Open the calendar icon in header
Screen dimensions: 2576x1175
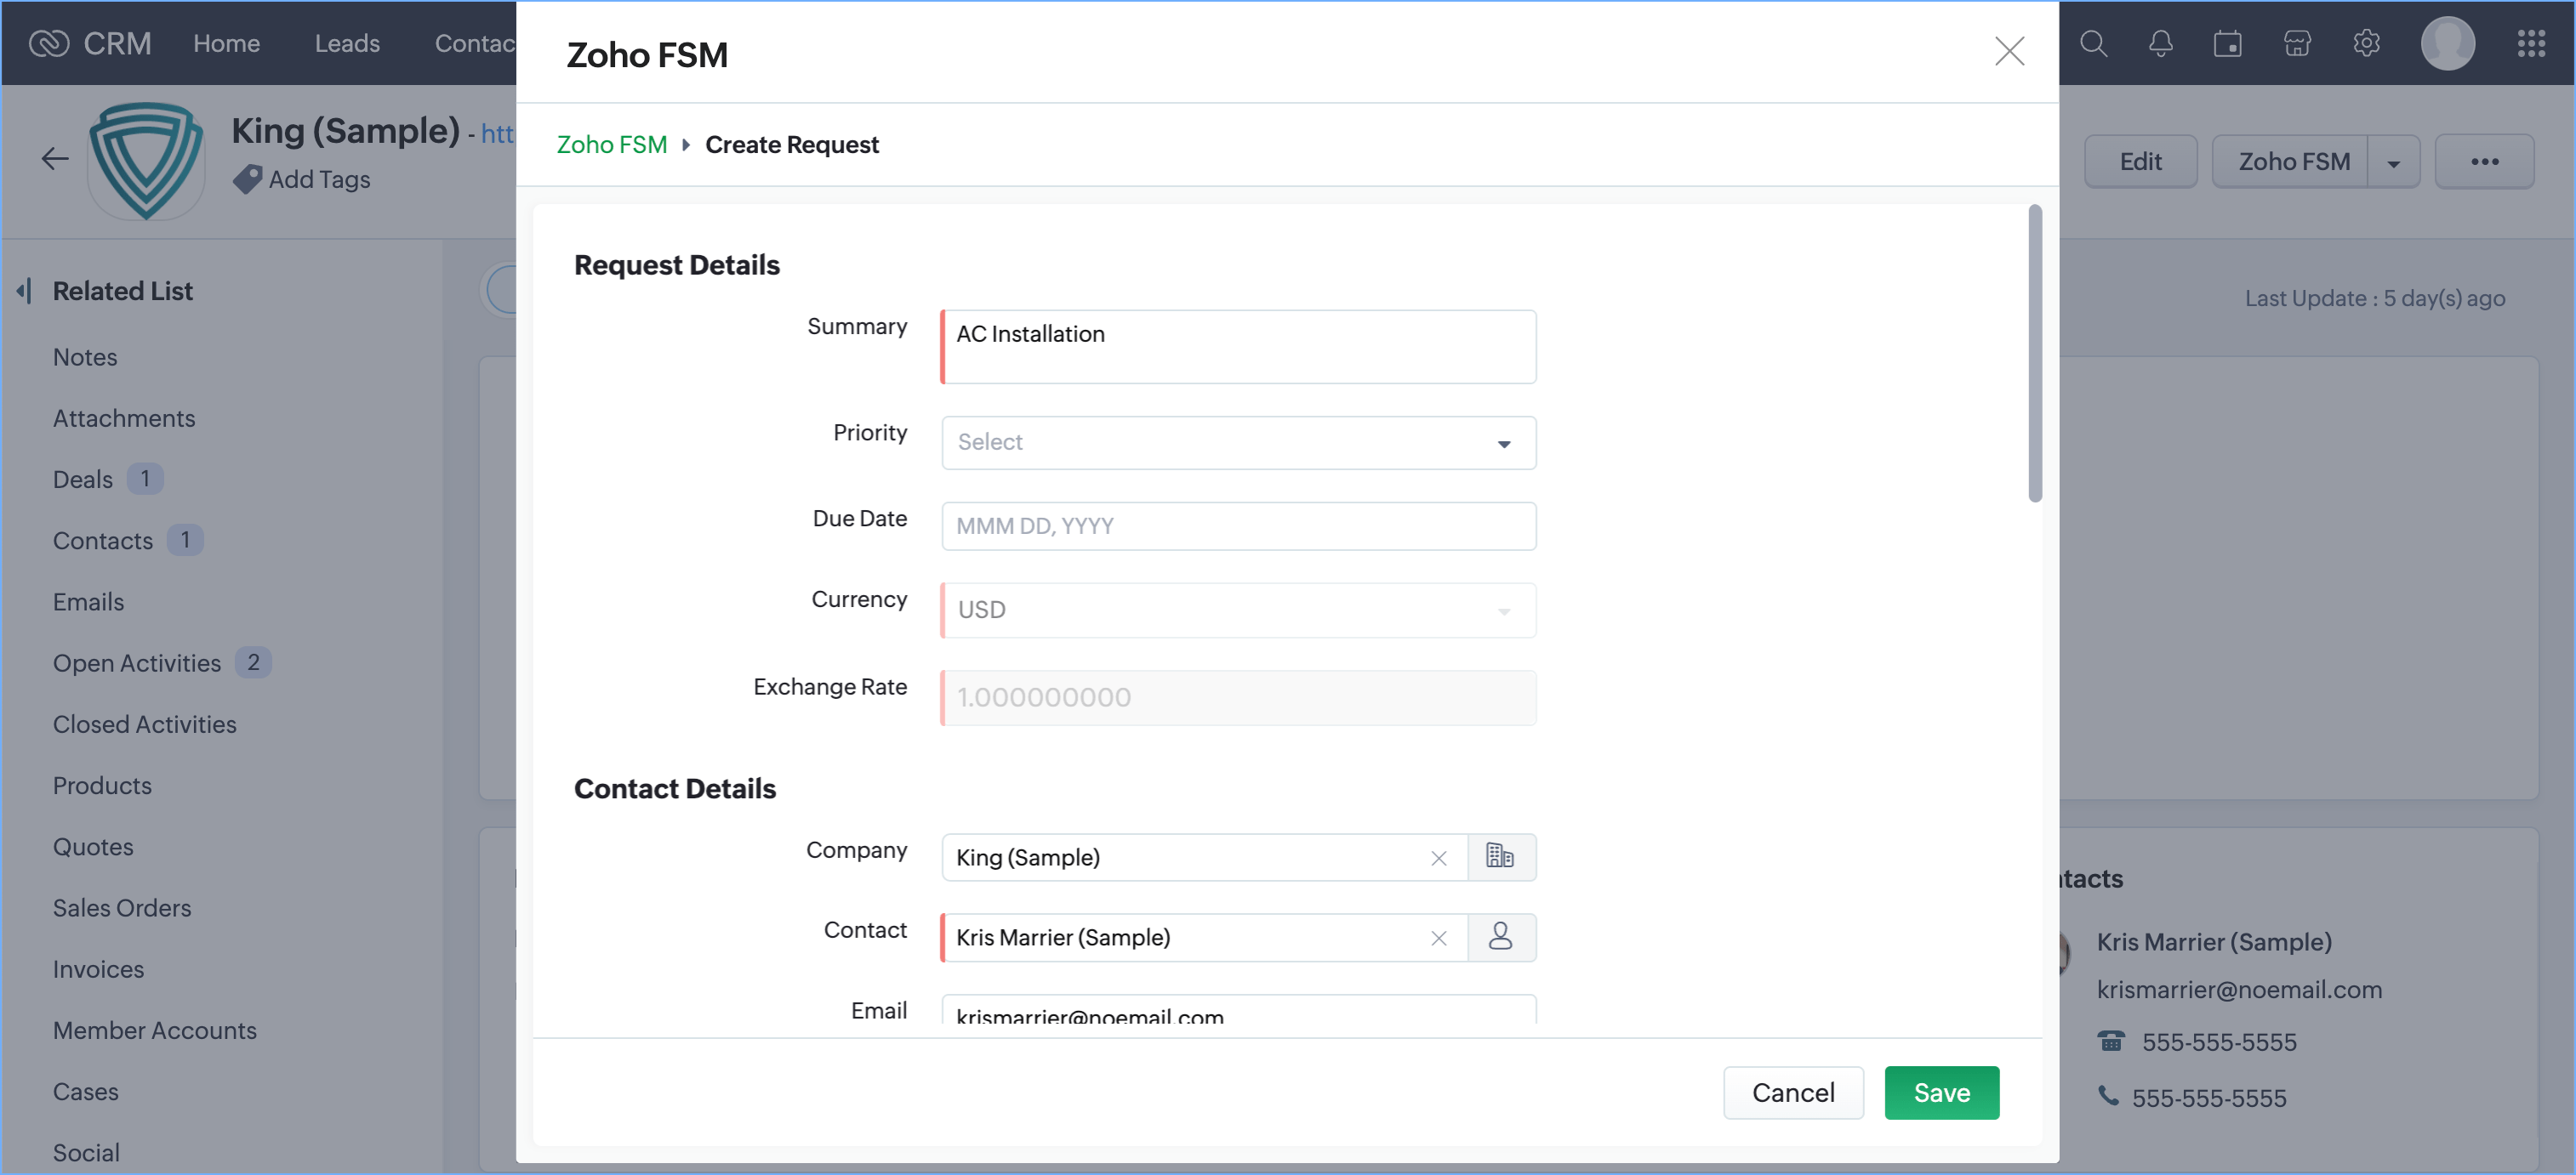2227,44
